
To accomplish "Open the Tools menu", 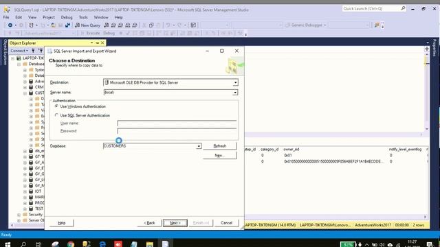I will click(83, 17).
